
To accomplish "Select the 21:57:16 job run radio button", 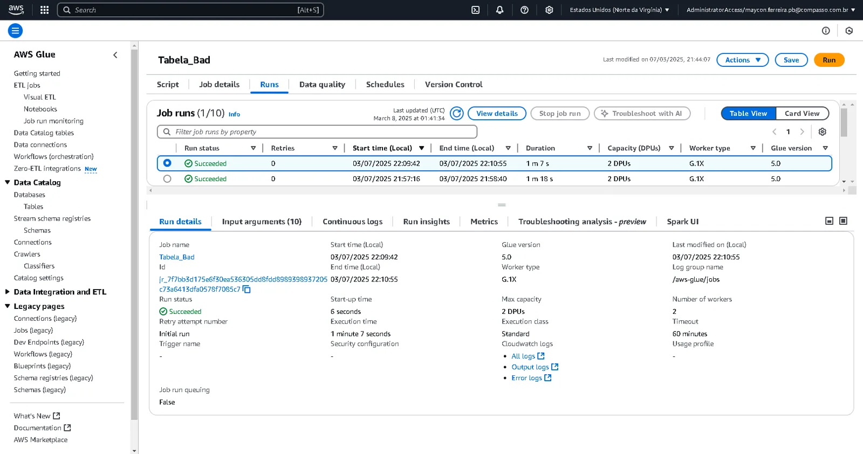I will [167, 179].
